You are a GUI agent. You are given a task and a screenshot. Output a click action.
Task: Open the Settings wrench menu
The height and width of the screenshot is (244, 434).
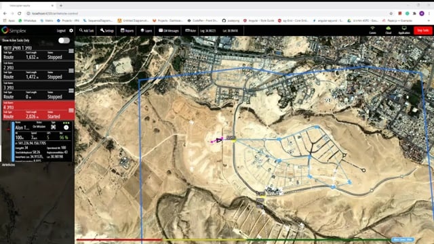[107, 30]
